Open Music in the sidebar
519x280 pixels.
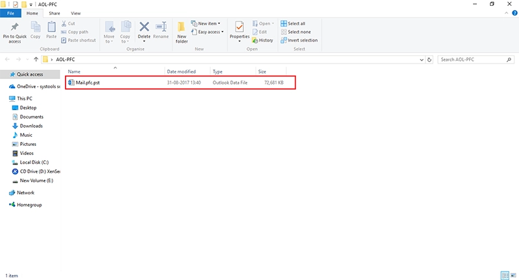pos(22,135)
